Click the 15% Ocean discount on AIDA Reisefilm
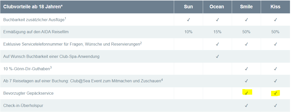The image size is (293, 112). click(217, 32)
